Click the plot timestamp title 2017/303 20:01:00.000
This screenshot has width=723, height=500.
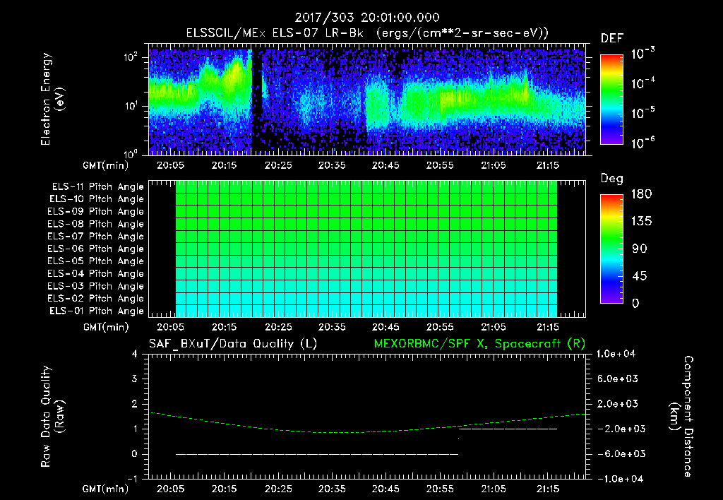tap(367, 18)
